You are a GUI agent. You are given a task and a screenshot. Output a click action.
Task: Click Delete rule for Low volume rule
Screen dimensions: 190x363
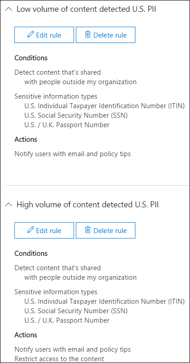coord(106,35)
